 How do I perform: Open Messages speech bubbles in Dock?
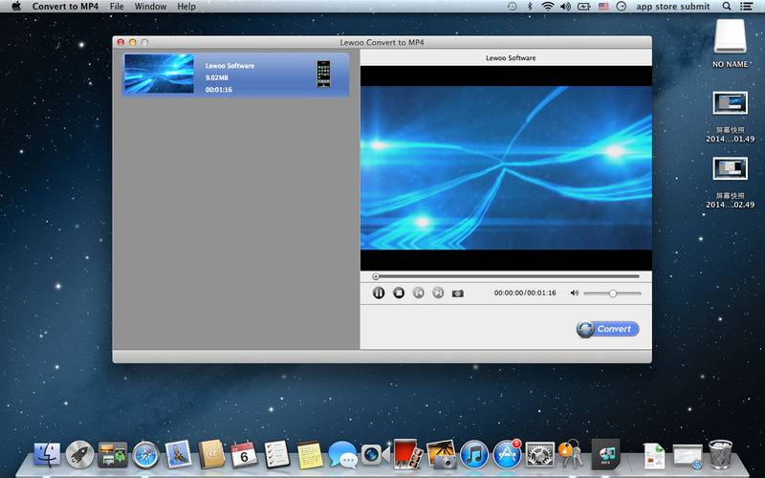coord(343,455)
